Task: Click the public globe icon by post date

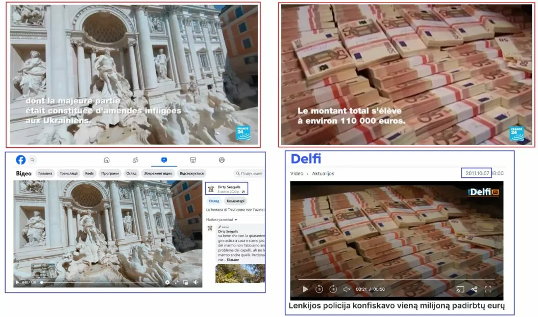Action: click(243, 192)
